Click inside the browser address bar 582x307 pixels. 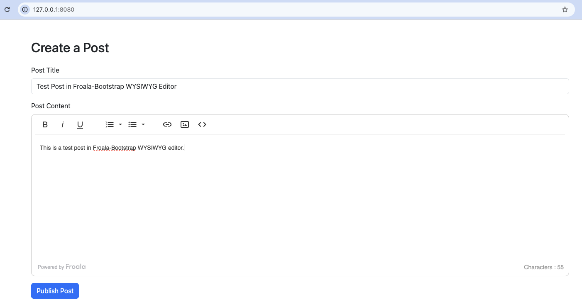(x=291, y=9)
